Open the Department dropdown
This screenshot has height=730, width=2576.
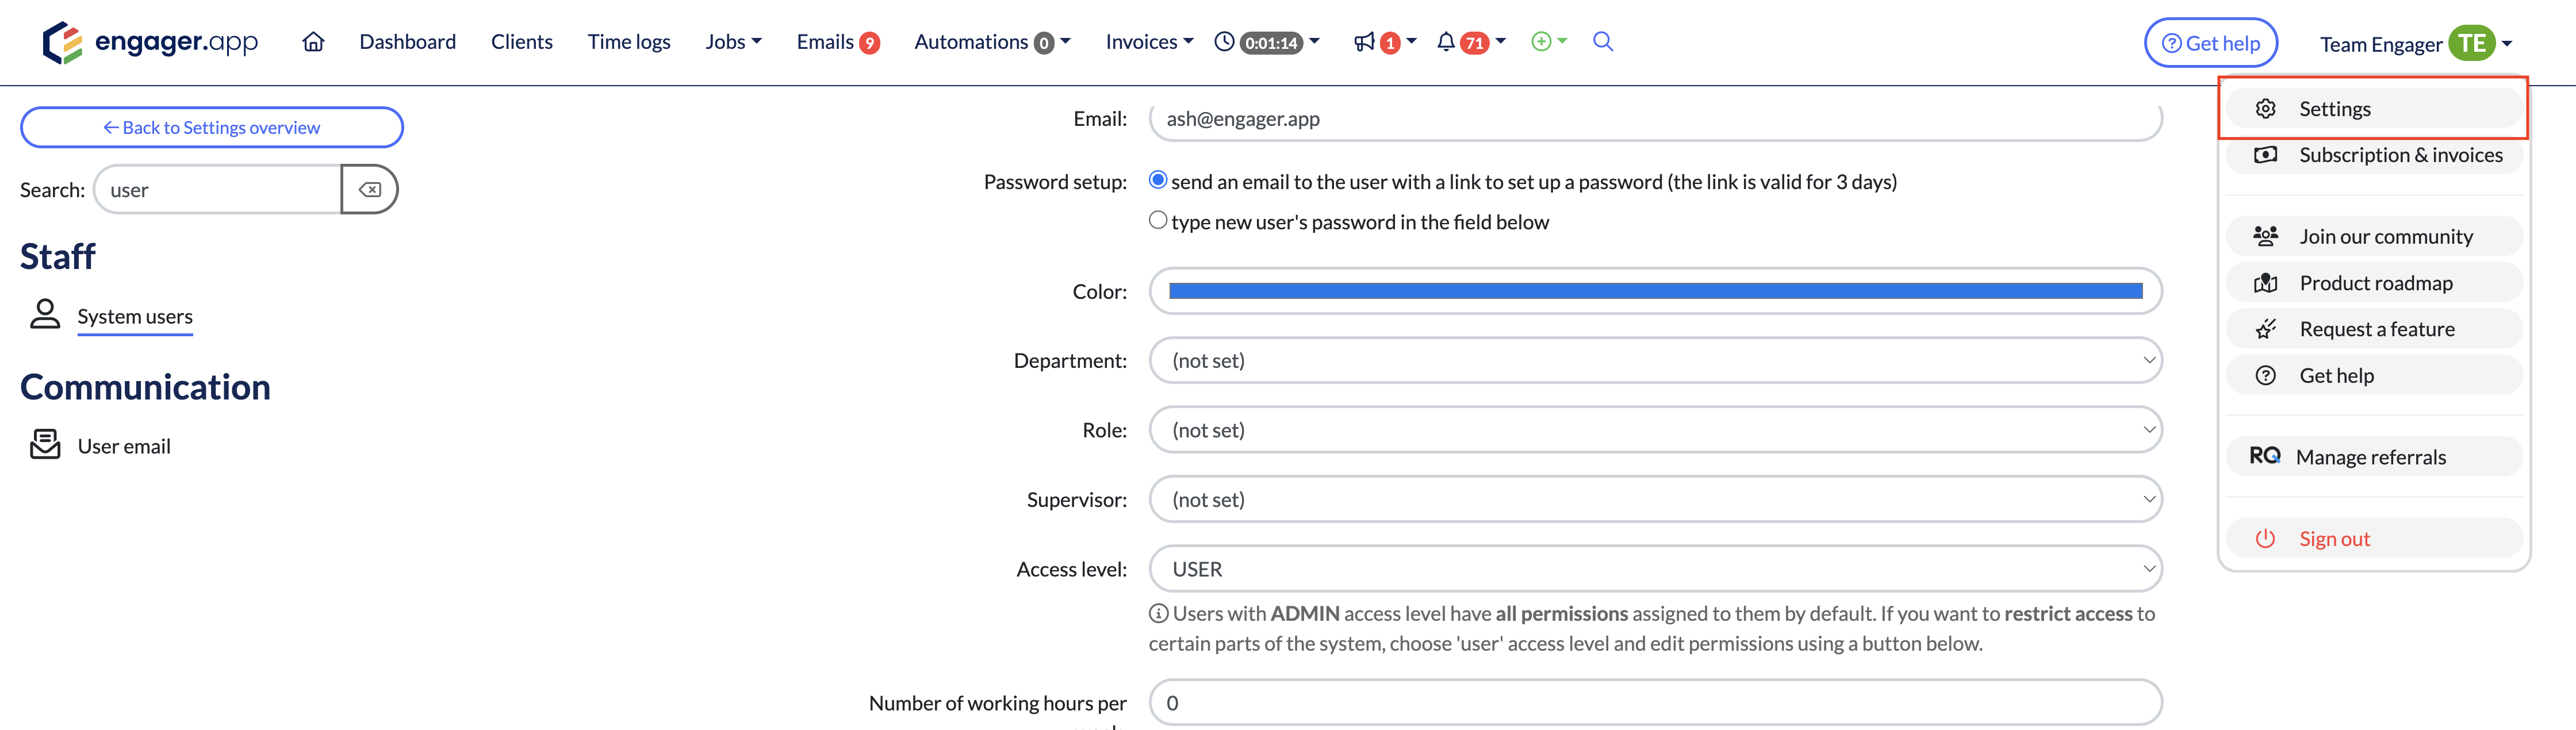coord(1654,360)
